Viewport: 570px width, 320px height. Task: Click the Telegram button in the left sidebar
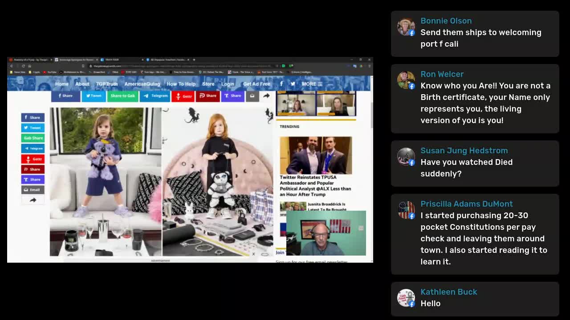point(33,148)
